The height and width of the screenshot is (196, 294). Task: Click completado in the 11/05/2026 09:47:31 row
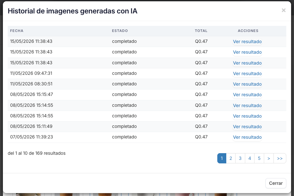124,73
